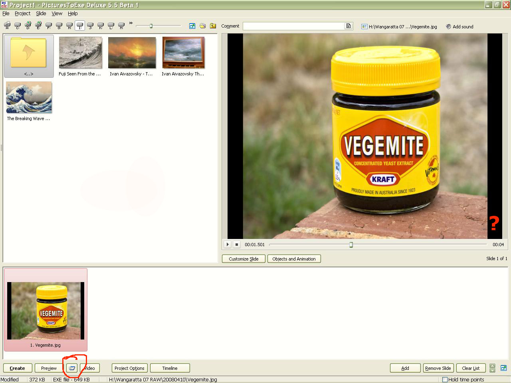Open the comment editor icon in Comment field

coord(349,26)
